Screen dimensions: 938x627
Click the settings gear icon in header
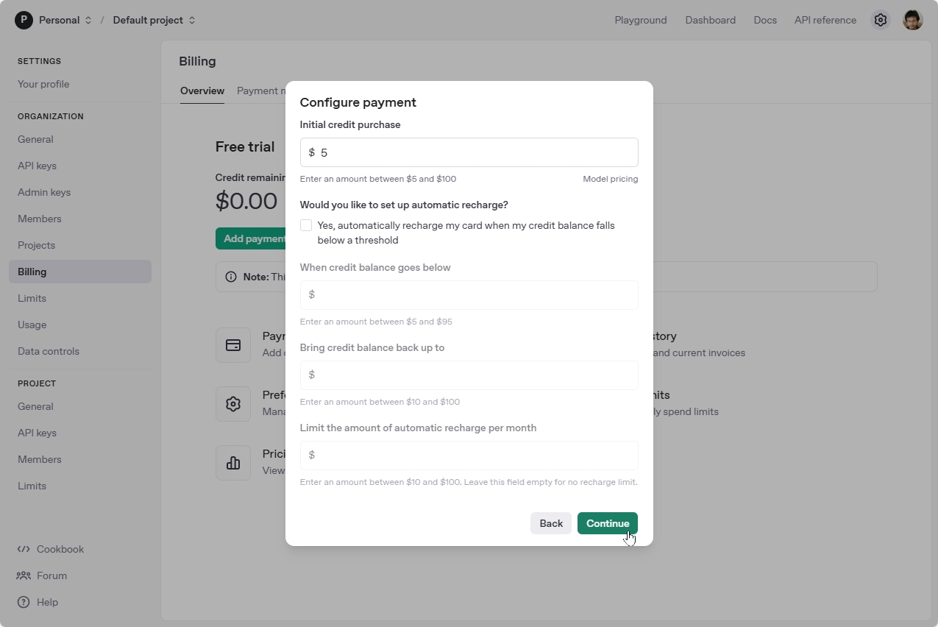coord(880,20)
